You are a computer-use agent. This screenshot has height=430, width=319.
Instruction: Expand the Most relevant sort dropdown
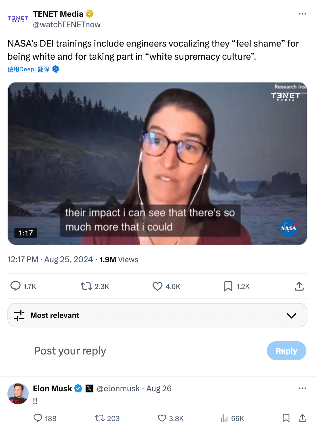click(291, 315)
